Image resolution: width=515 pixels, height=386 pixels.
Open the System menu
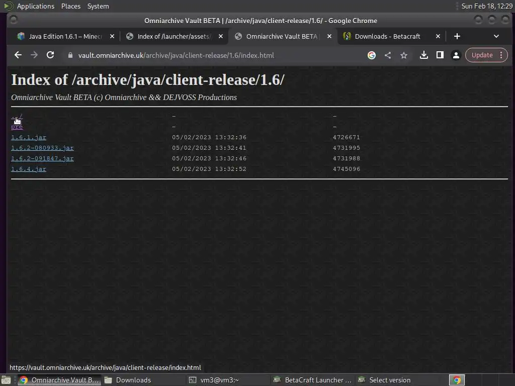pyautogui.click(x=98, y=6)
